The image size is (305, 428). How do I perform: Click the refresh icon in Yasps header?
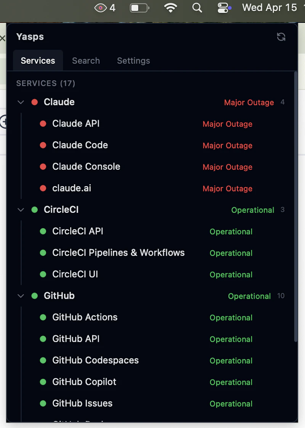pos(281,37)
